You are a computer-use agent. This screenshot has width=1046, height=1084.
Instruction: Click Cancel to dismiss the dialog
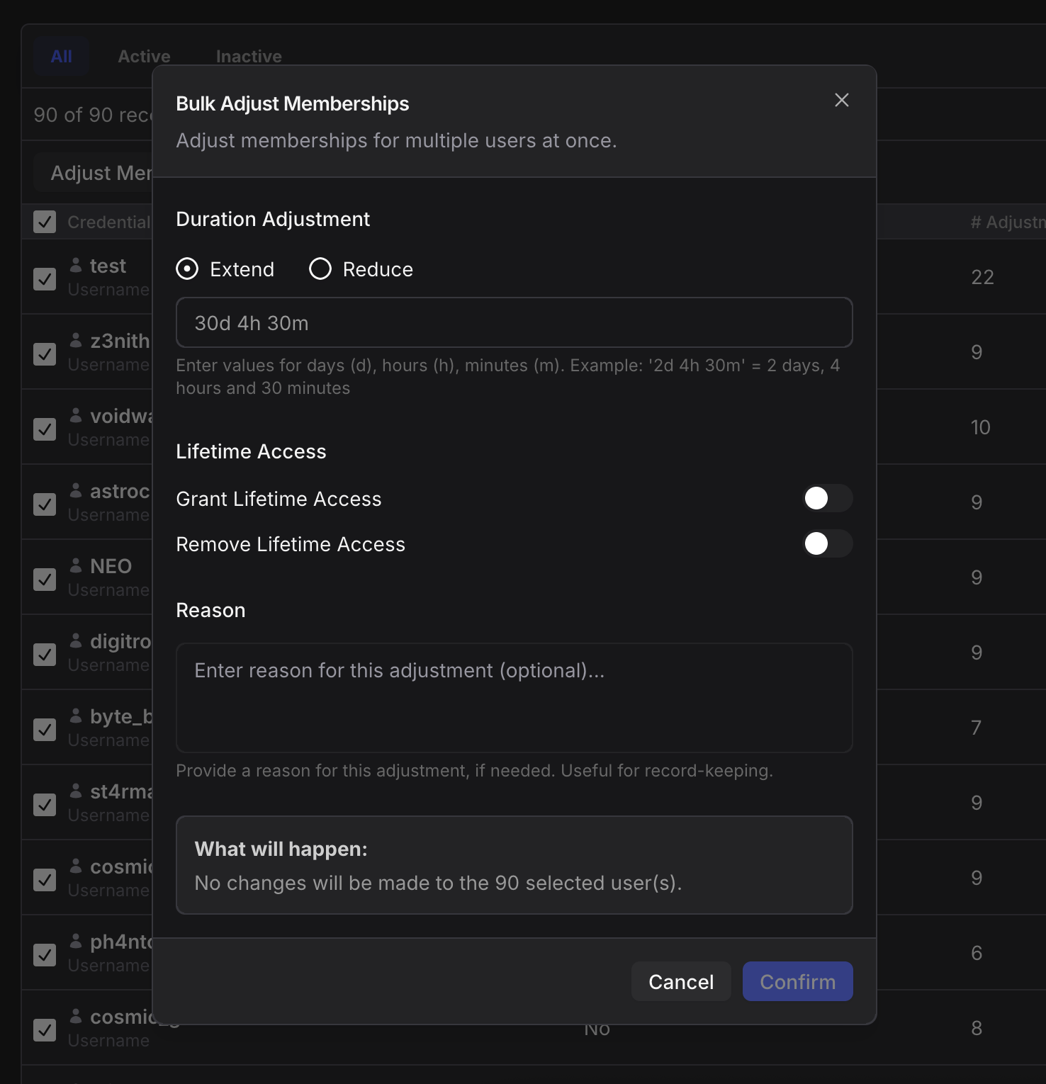[x=680, y=981]
